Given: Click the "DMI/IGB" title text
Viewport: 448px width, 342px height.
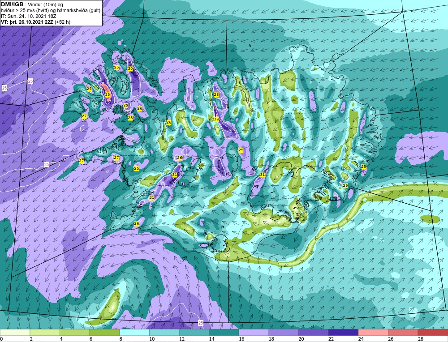Looking at the screenshot, I should tap(12, 4).
